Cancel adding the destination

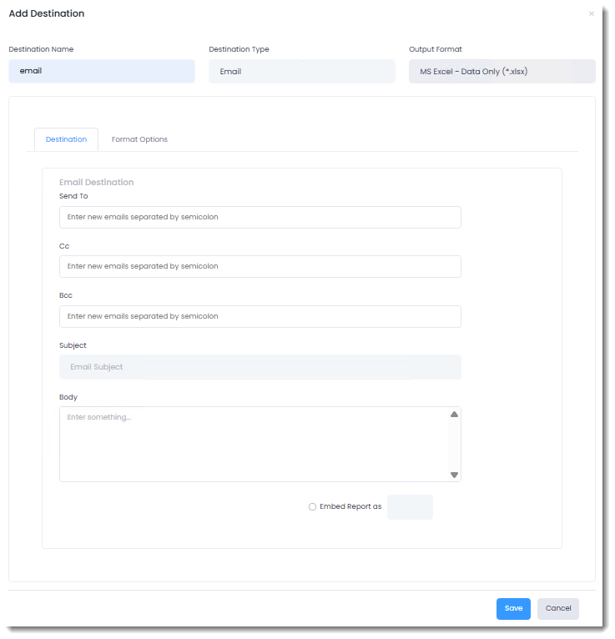point(557,609)
